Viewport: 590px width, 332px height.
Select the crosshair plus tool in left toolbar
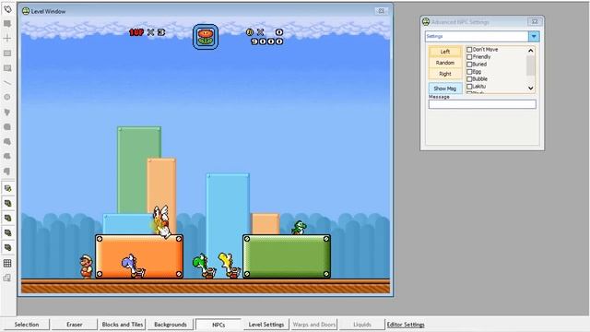(x=7, y=39)
